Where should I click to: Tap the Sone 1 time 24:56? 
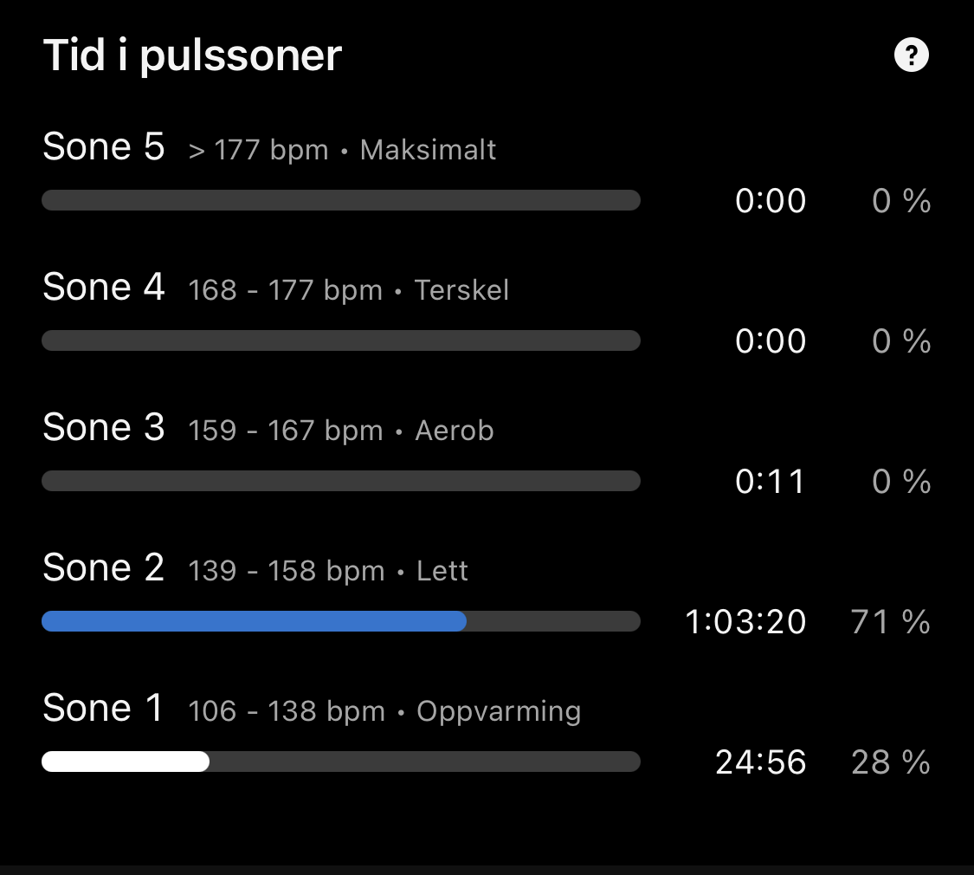pos(760,762)
